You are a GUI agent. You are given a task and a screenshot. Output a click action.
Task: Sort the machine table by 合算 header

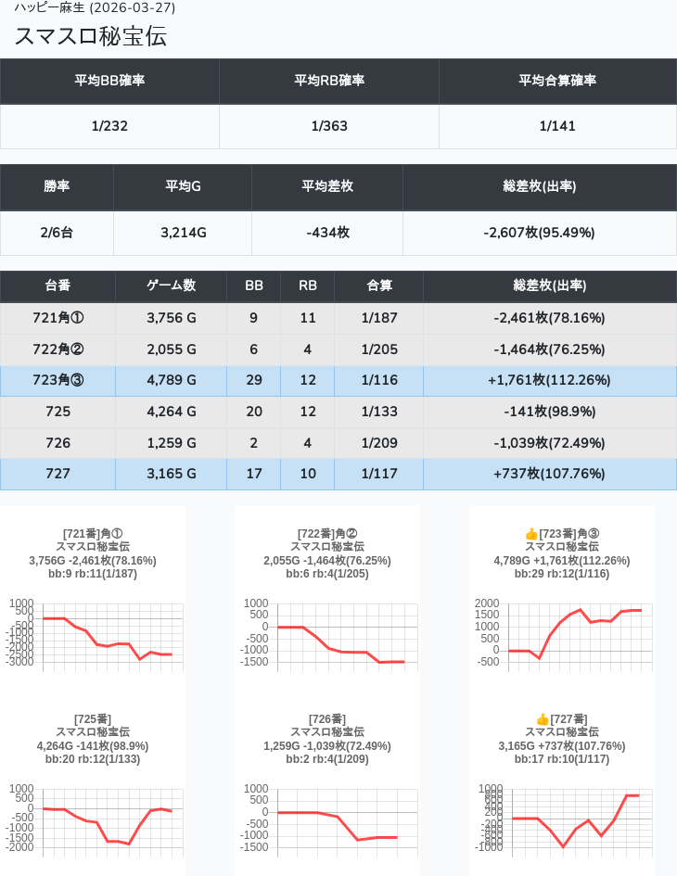378,286
